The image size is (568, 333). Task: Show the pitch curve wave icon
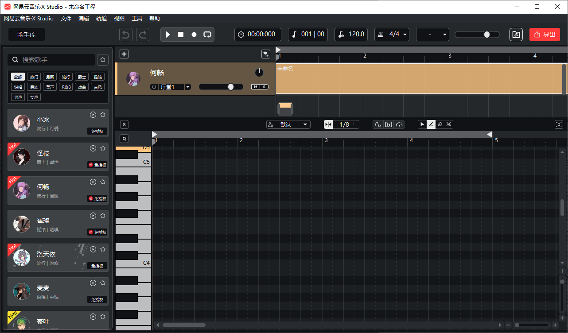coord(378,124)
